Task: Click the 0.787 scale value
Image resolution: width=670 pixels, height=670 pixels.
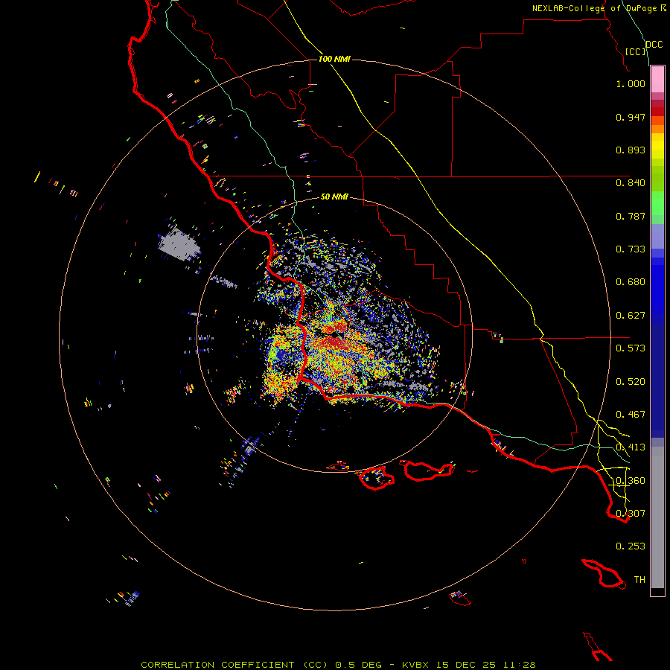Action: (631, 216)
